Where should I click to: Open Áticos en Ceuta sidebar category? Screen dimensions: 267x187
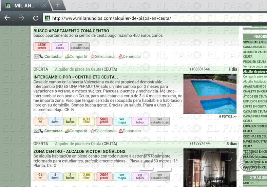[255, 96]
